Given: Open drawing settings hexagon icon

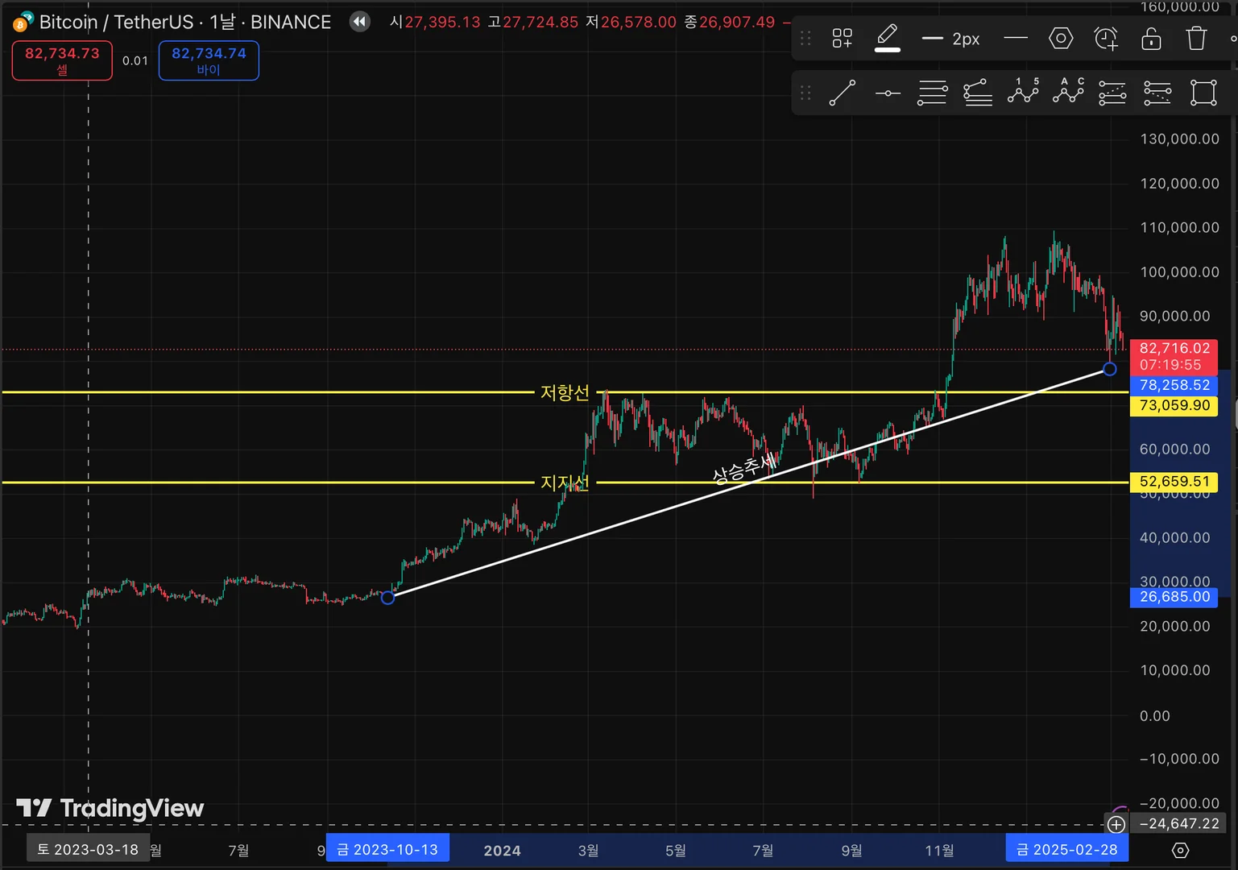Looking at the screenshot, I should 1061,38.
